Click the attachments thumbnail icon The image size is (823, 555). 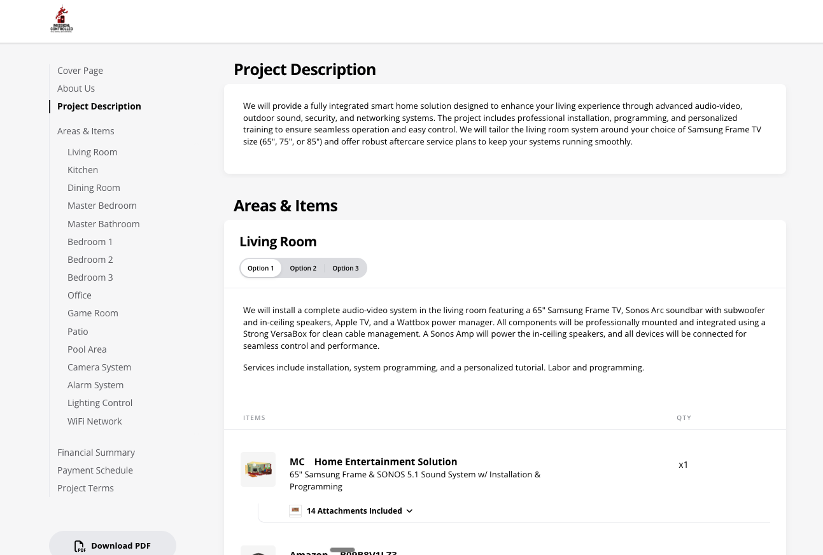(295, 510)
